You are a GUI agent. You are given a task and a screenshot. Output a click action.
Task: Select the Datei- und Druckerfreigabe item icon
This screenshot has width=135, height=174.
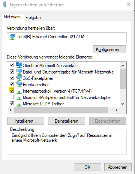tap(19, 72)
